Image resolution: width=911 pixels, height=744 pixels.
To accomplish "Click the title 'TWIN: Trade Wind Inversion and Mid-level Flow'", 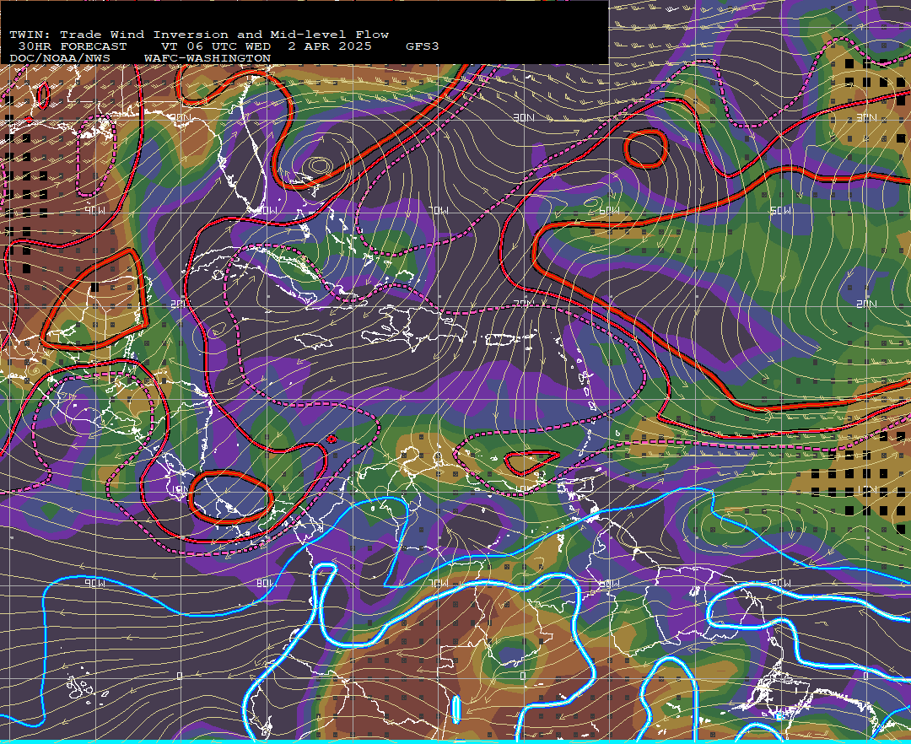I will [199, 35].
